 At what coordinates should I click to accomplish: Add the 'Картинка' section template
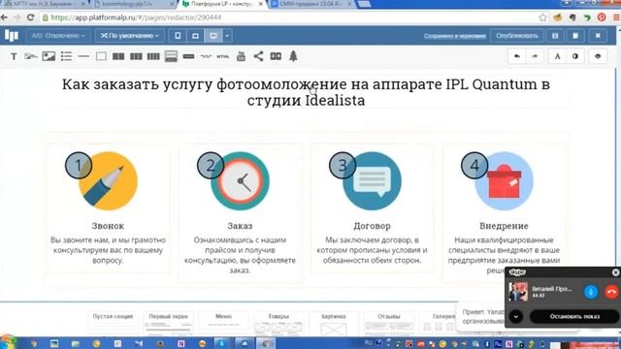[334, 323]
